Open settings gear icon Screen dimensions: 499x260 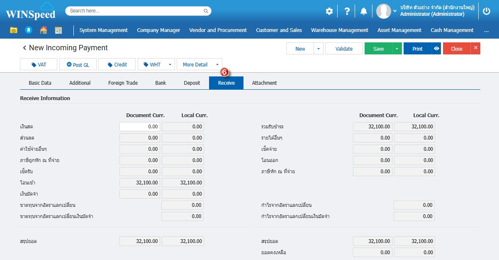coord(329,11)
